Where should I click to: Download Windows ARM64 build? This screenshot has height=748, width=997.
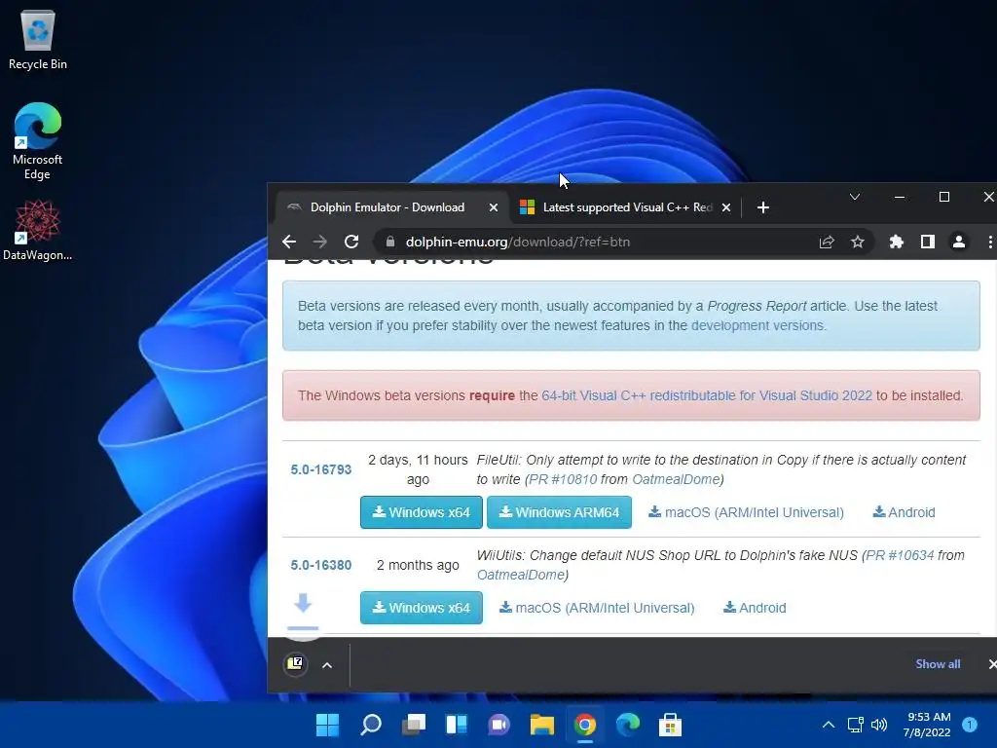click(x=559, y=512)
